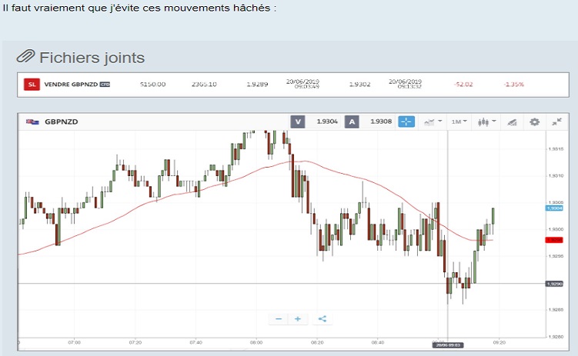578x356 pixels.
Task: Click the red moving average price label
Action: coord(554,240)
